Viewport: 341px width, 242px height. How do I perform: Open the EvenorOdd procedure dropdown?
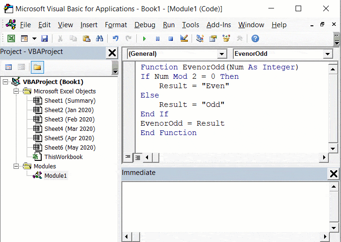click(x=327, y=54)
